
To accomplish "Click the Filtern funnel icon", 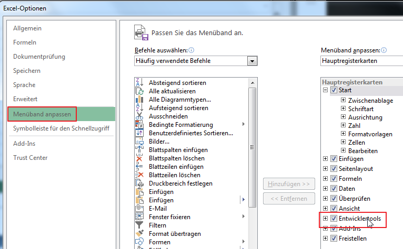I will (x=139, y=225).
